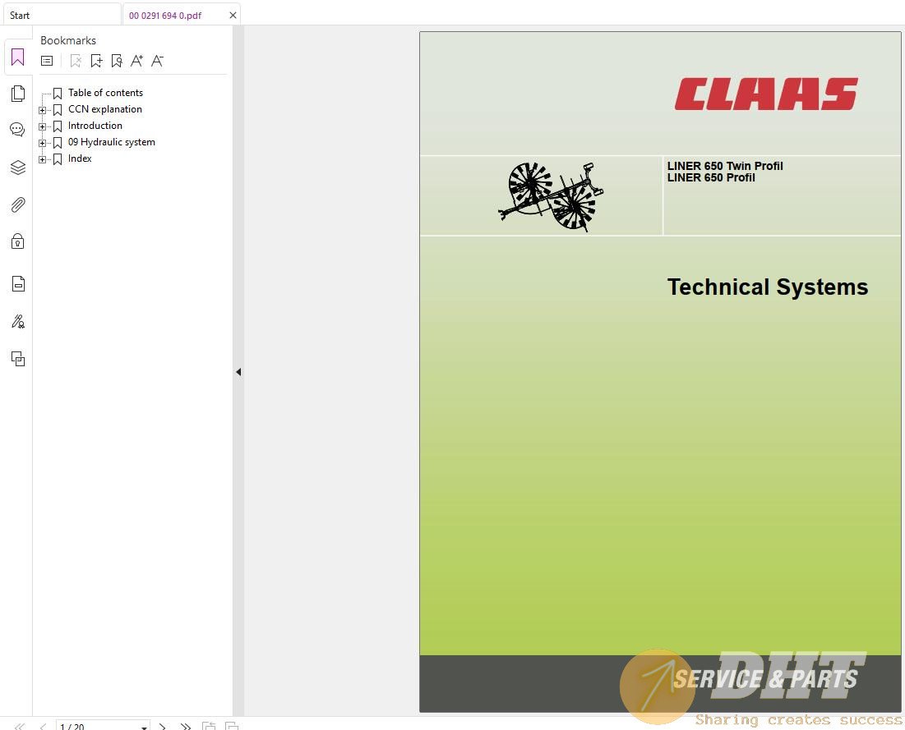Click the Bookmarks panel heading

68,40
